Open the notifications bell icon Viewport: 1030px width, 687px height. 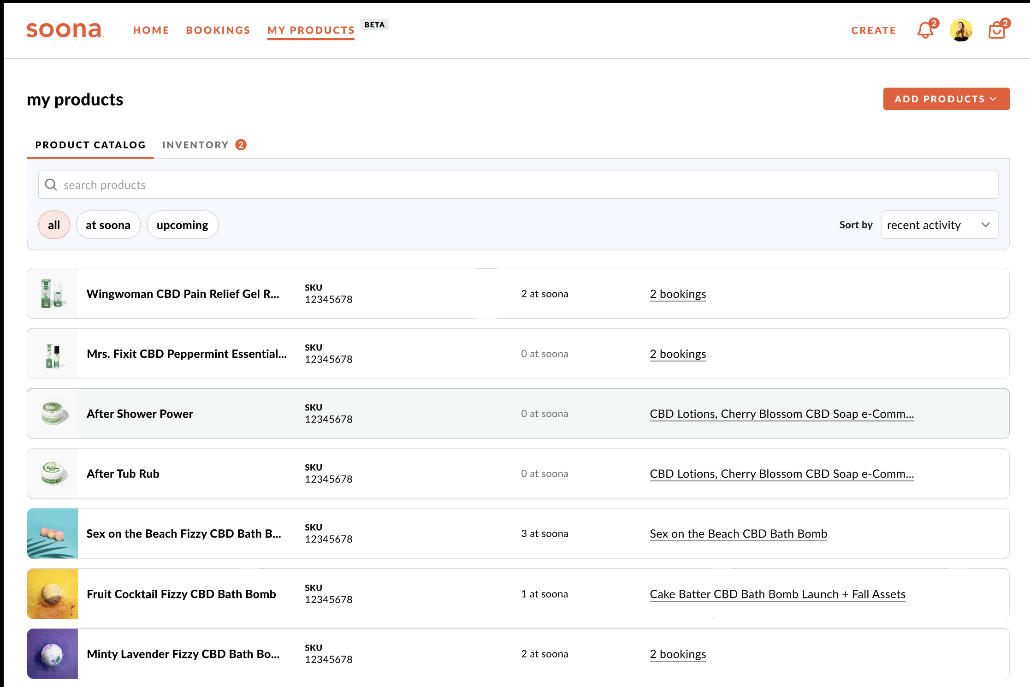tap(926, 30)
